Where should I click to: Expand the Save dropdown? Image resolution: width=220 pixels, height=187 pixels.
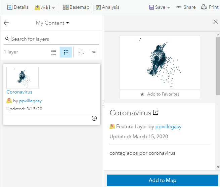(160, 7)
